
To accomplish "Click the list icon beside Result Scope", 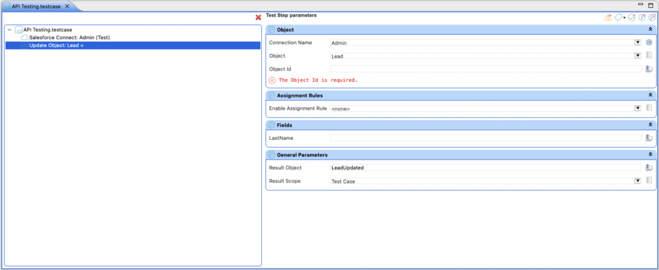I will (x=649, y=180).
